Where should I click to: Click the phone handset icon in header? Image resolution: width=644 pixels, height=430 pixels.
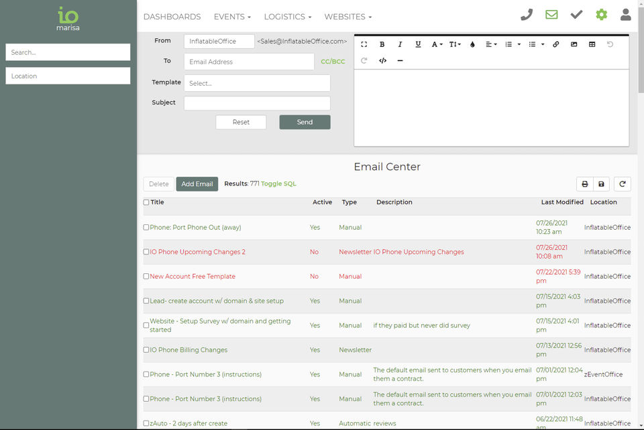coord(527,15)
